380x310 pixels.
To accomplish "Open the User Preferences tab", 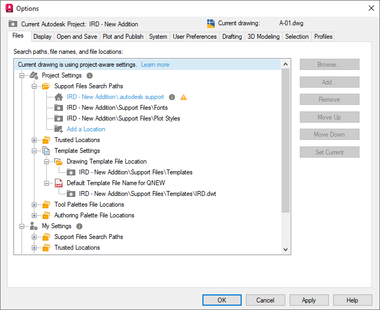I will [195, 37].
